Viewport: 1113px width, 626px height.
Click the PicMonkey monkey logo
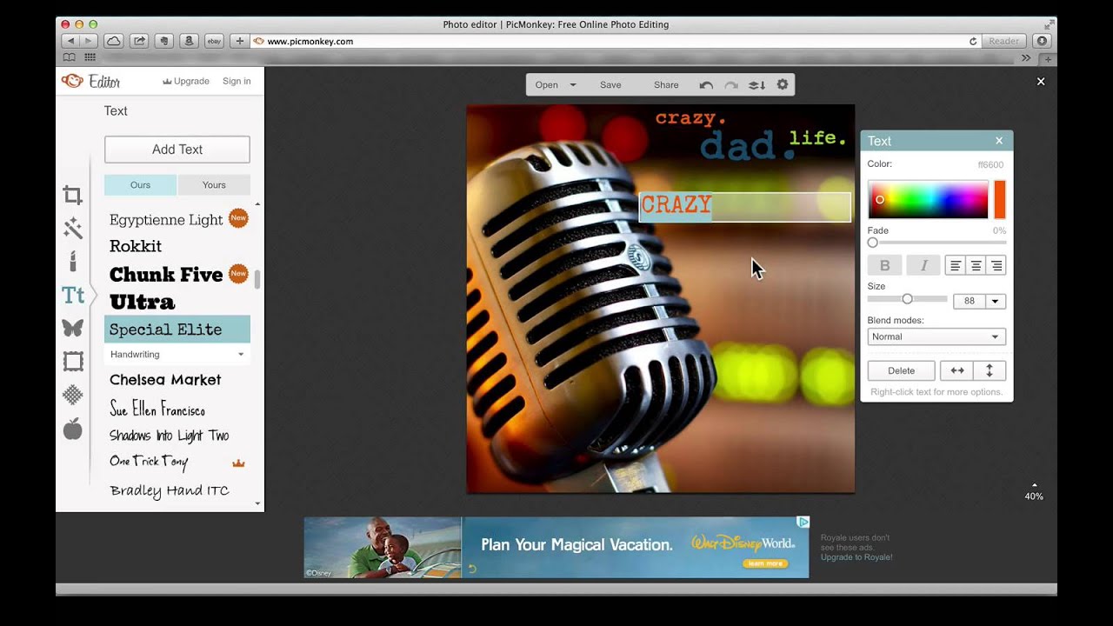coord(72,81)
